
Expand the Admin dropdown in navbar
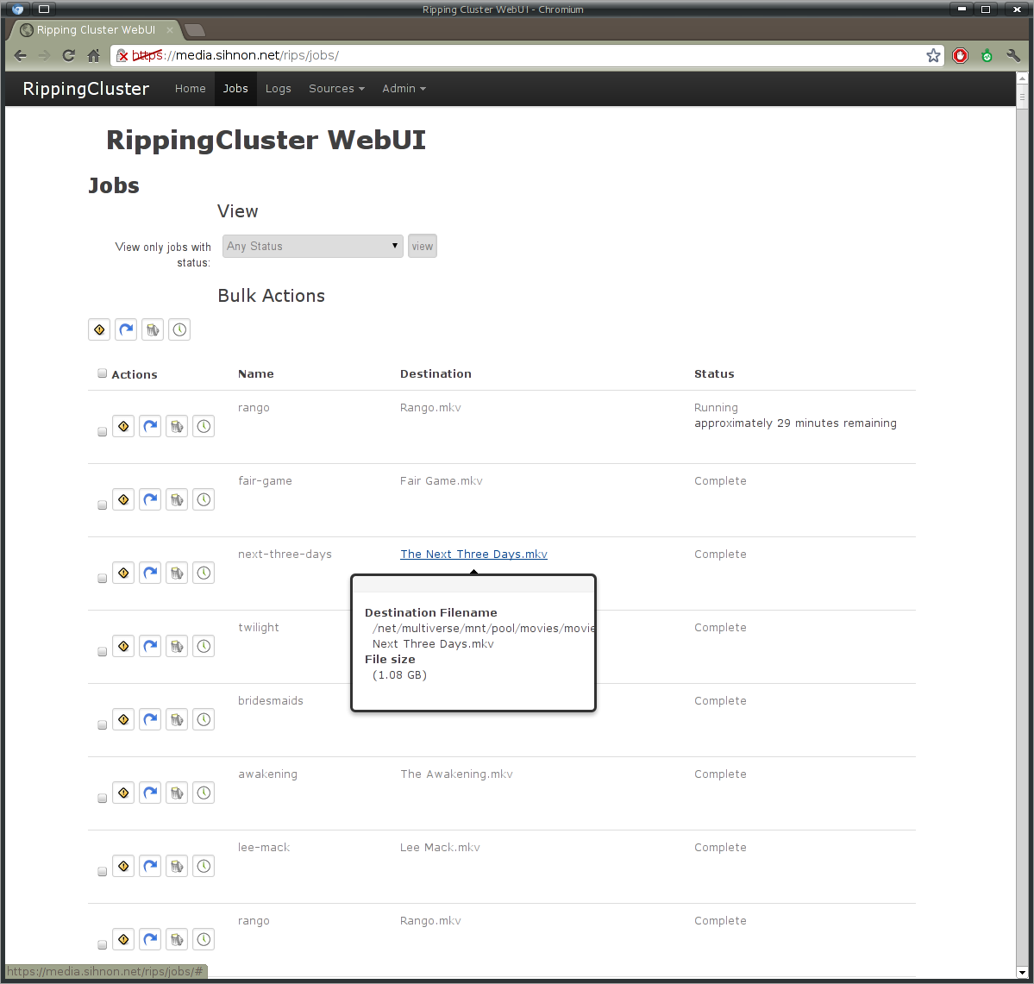[x=404, y=89]
